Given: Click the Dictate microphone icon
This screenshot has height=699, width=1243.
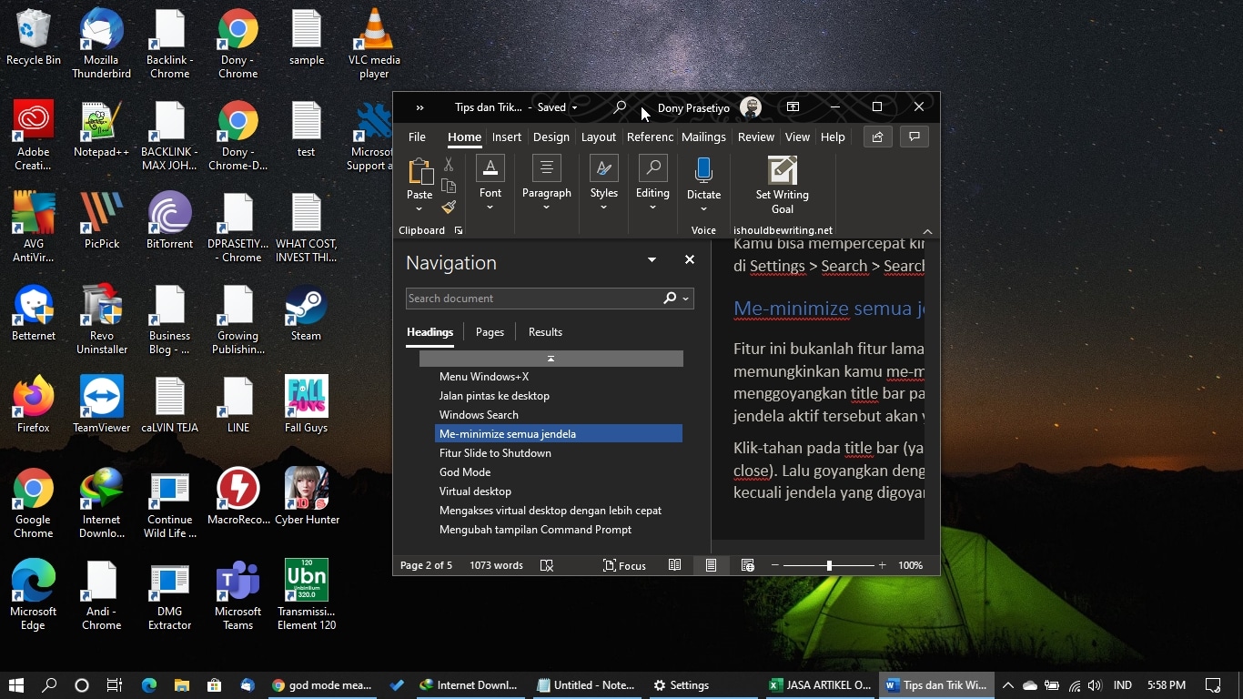Looking at the screenshot, I should click(x=703, y=171).
